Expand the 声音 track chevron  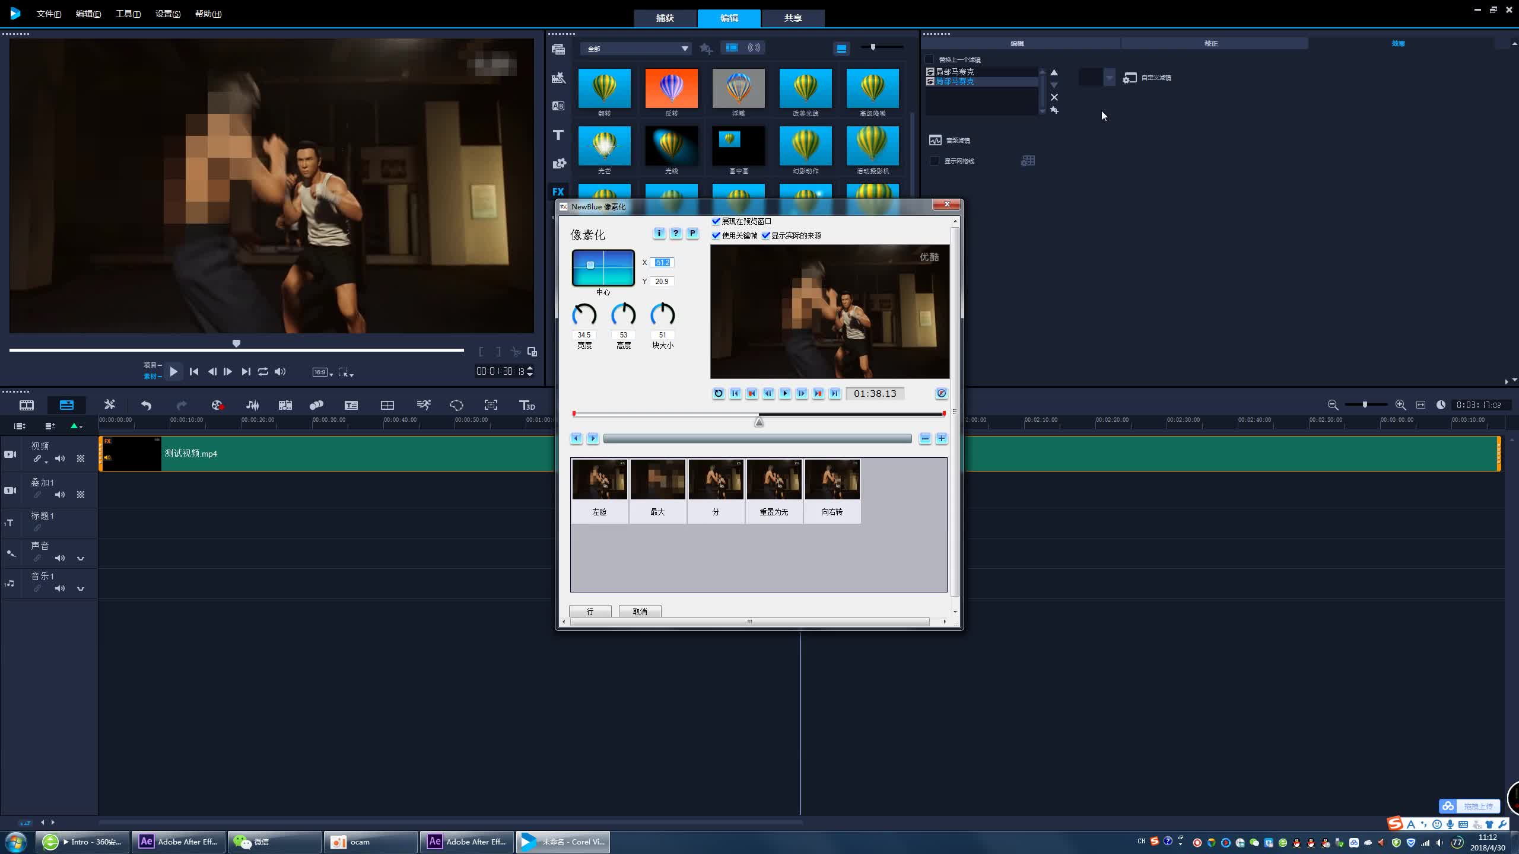click(81, 559)
